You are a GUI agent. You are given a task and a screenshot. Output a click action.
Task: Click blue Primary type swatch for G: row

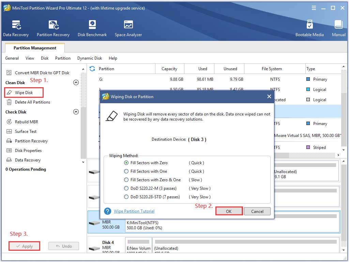click(308, 79)
